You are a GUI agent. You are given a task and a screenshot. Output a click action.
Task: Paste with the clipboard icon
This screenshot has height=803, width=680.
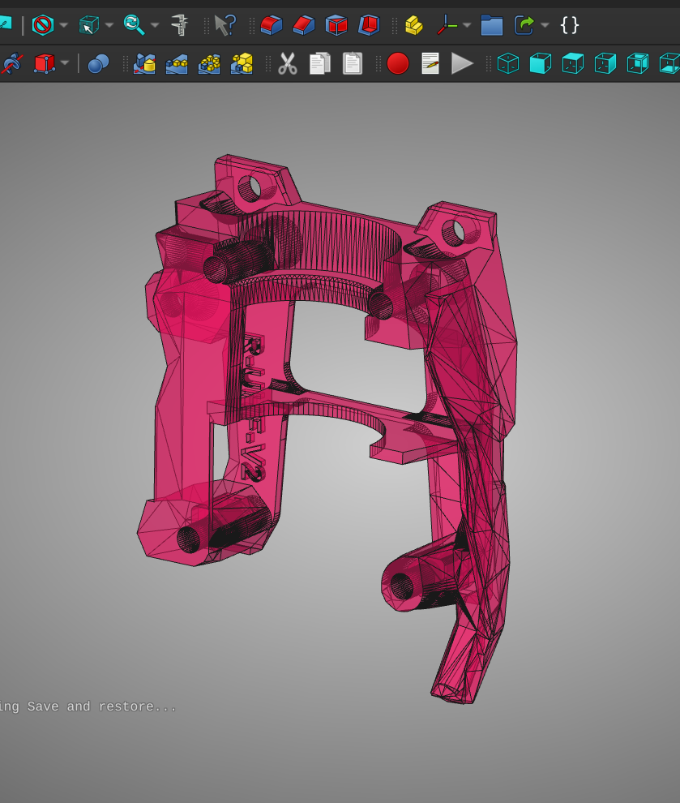353,63
